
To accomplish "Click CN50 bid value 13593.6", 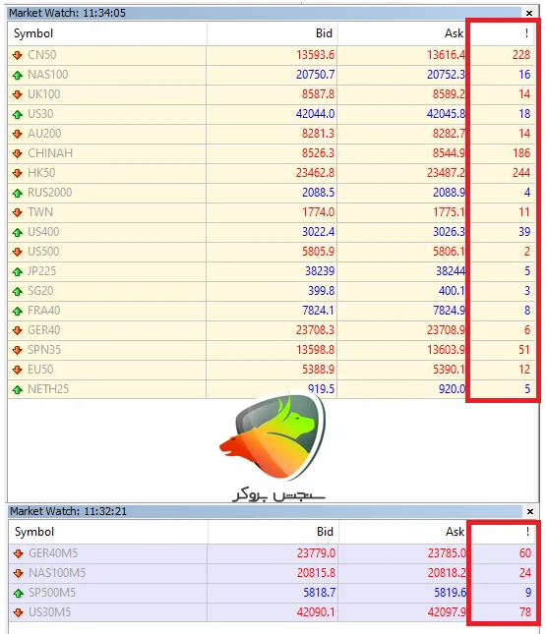I will [315, 55].
